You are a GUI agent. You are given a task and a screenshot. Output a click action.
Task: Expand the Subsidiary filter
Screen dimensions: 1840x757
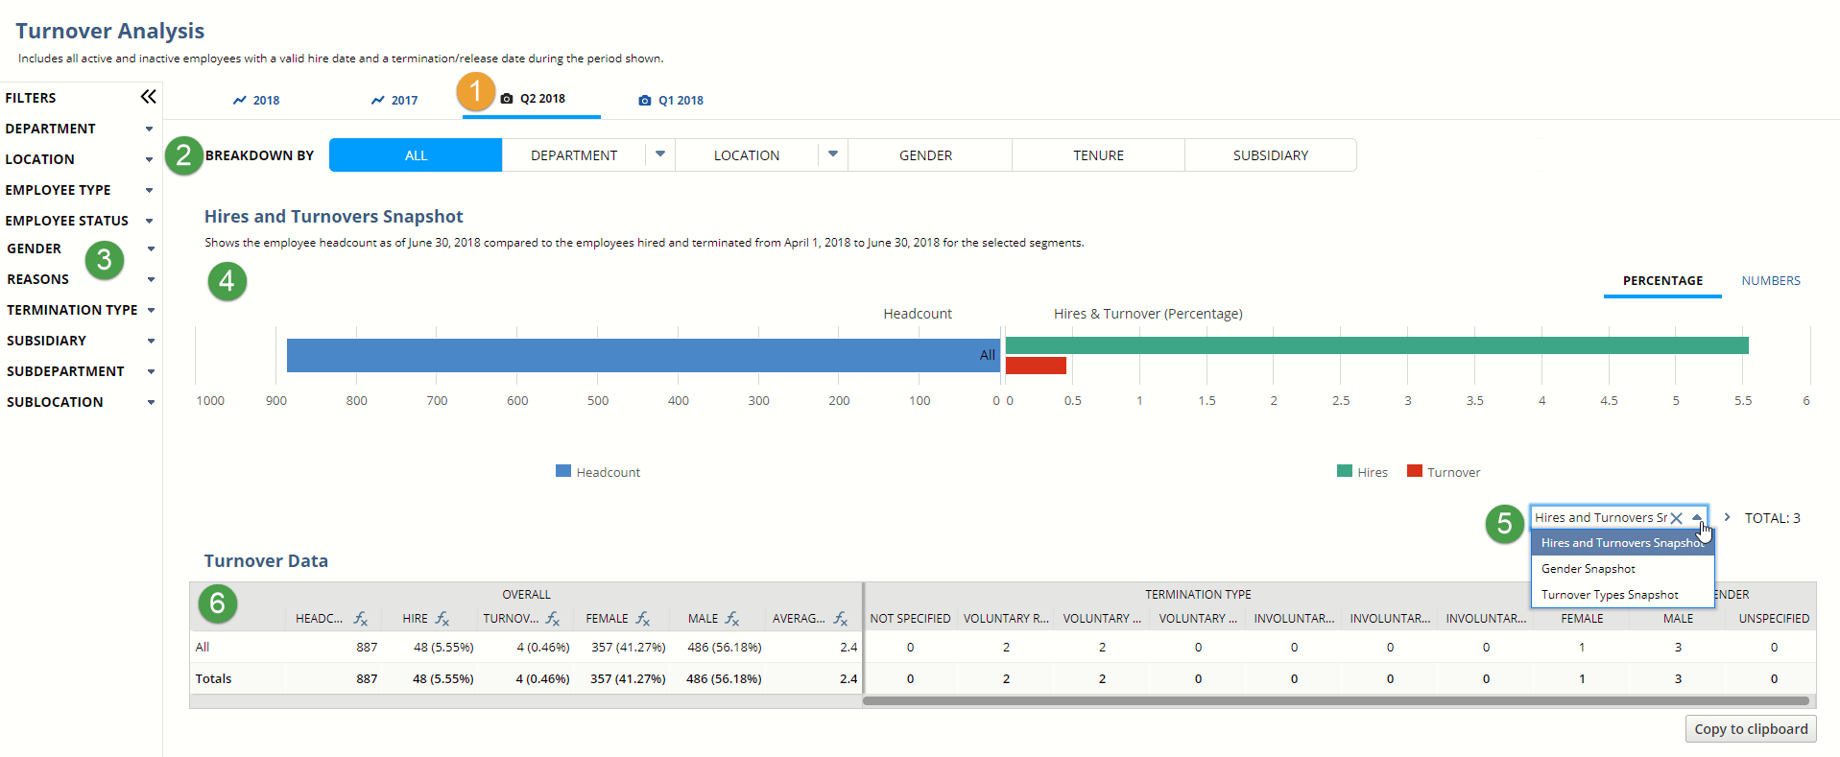click(151, 341)
